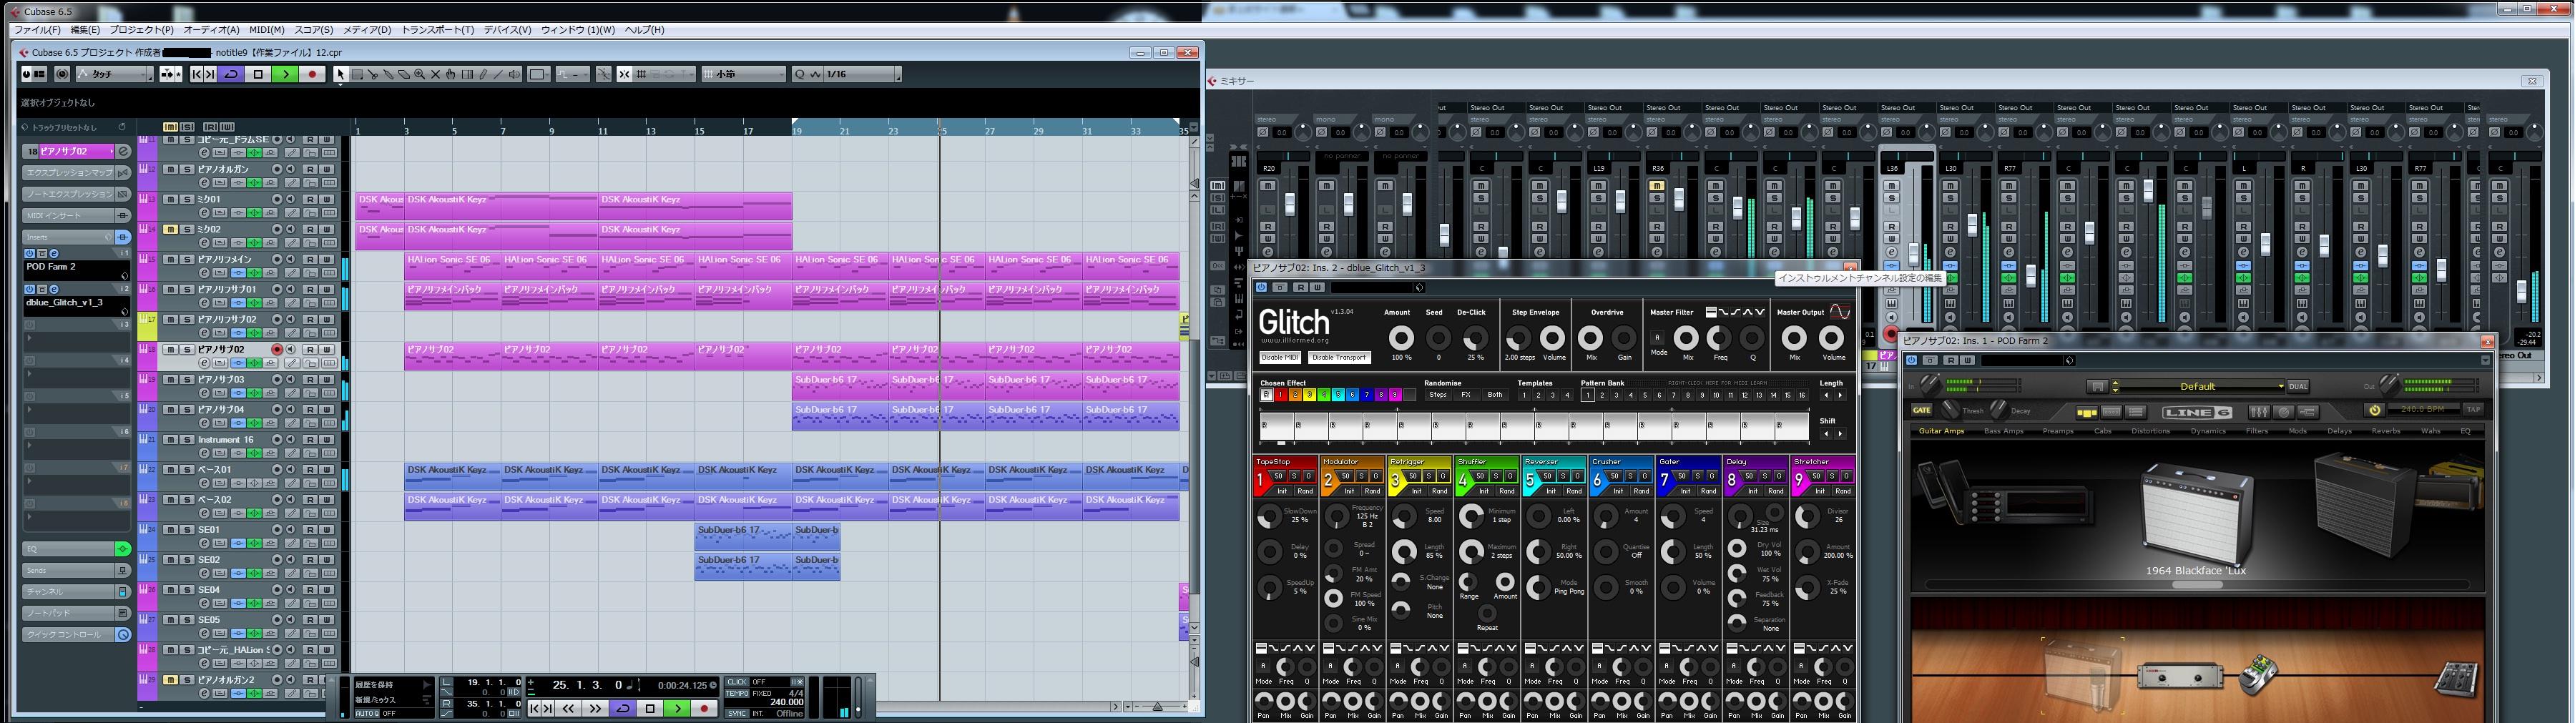Image resolution: width=2575 pixels, height=723 pixels.
Task: Select pattern bank 8 in Glitch
Action: click(x=1688, y=395)
